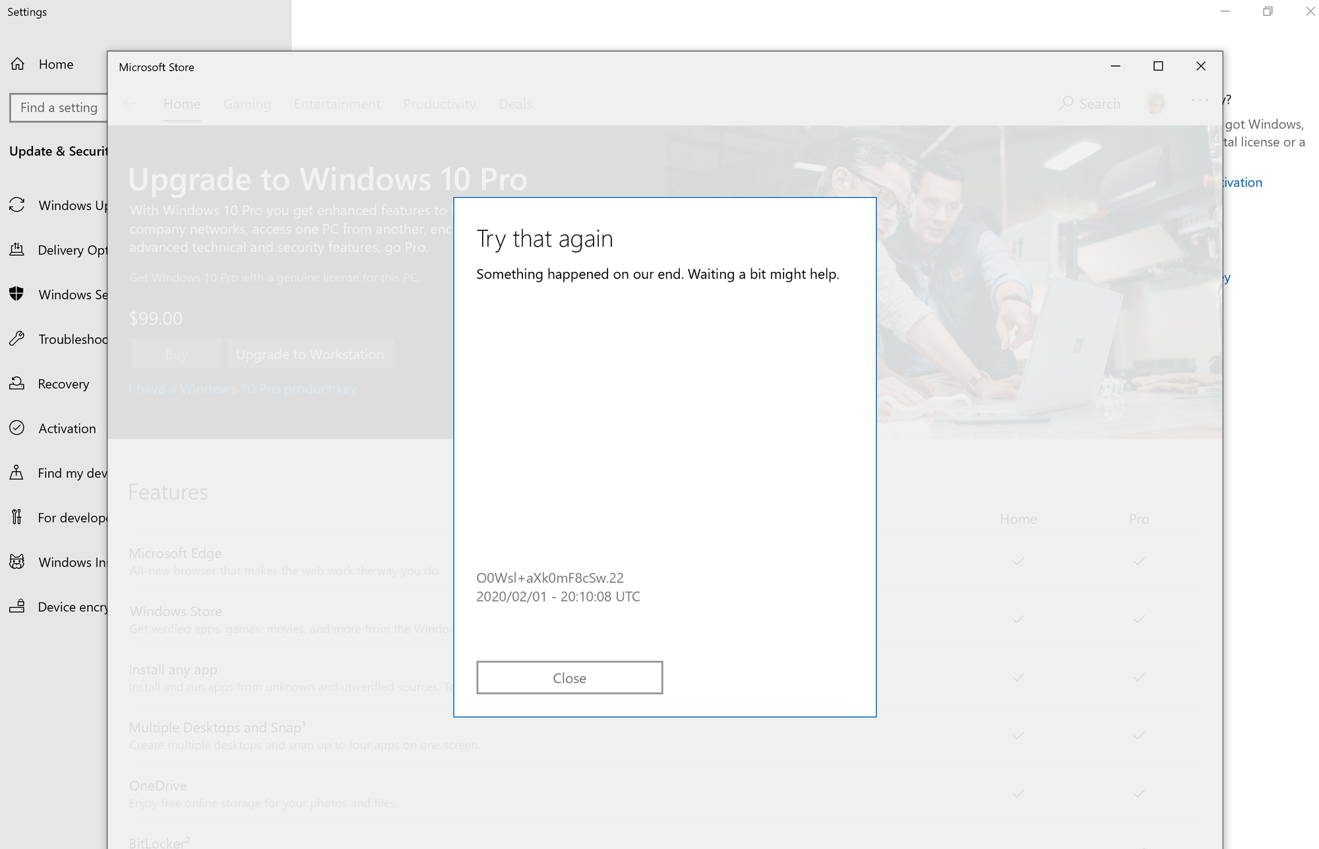This screenshot has width=1319, height=849.
Task: Click the OneDrive feature row title
Action: [158, 786]
